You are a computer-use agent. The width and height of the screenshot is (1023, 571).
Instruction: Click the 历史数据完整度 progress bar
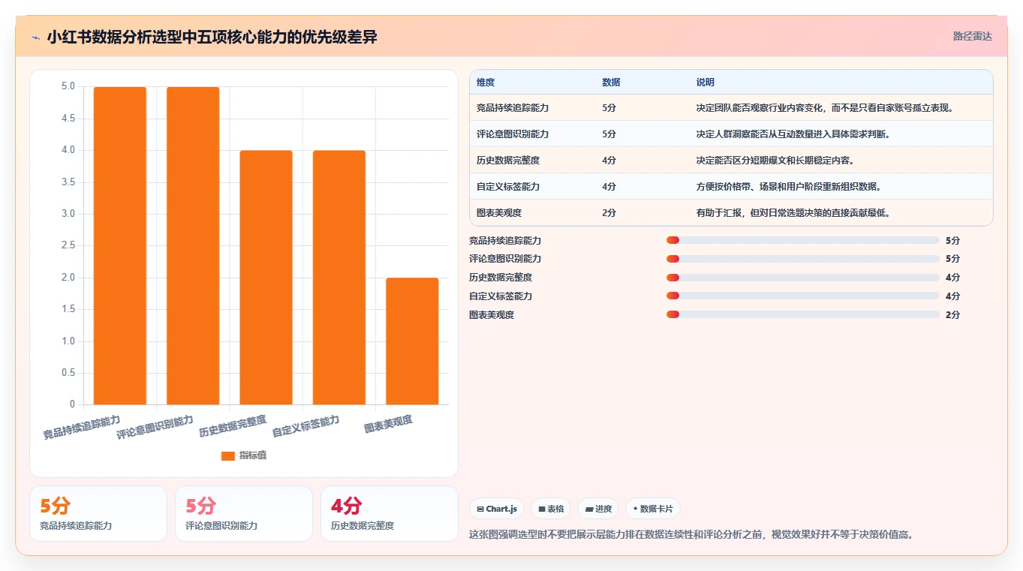pos(803,278)
